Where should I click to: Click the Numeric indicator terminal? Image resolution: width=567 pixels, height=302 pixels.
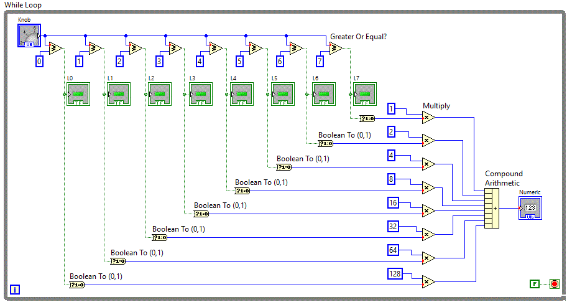click(x=530, y=209)
